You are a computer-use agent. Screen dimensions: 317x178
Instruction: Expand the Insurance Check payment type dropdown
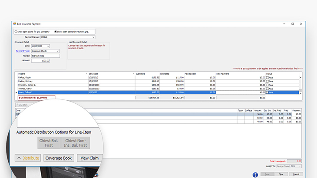(57, 51)
